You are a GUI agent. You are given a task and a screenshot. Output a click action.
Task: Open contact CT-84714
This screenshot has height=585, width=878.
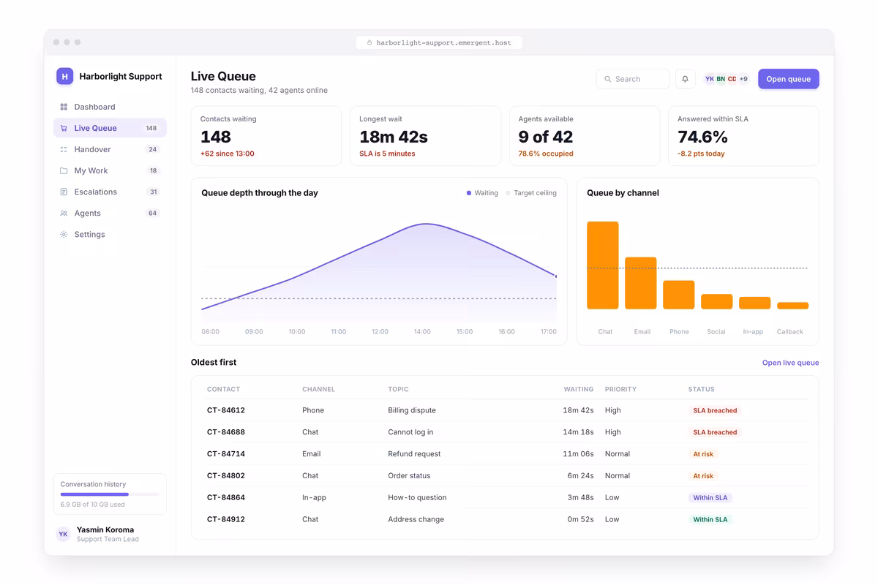[x=226, y=454]
